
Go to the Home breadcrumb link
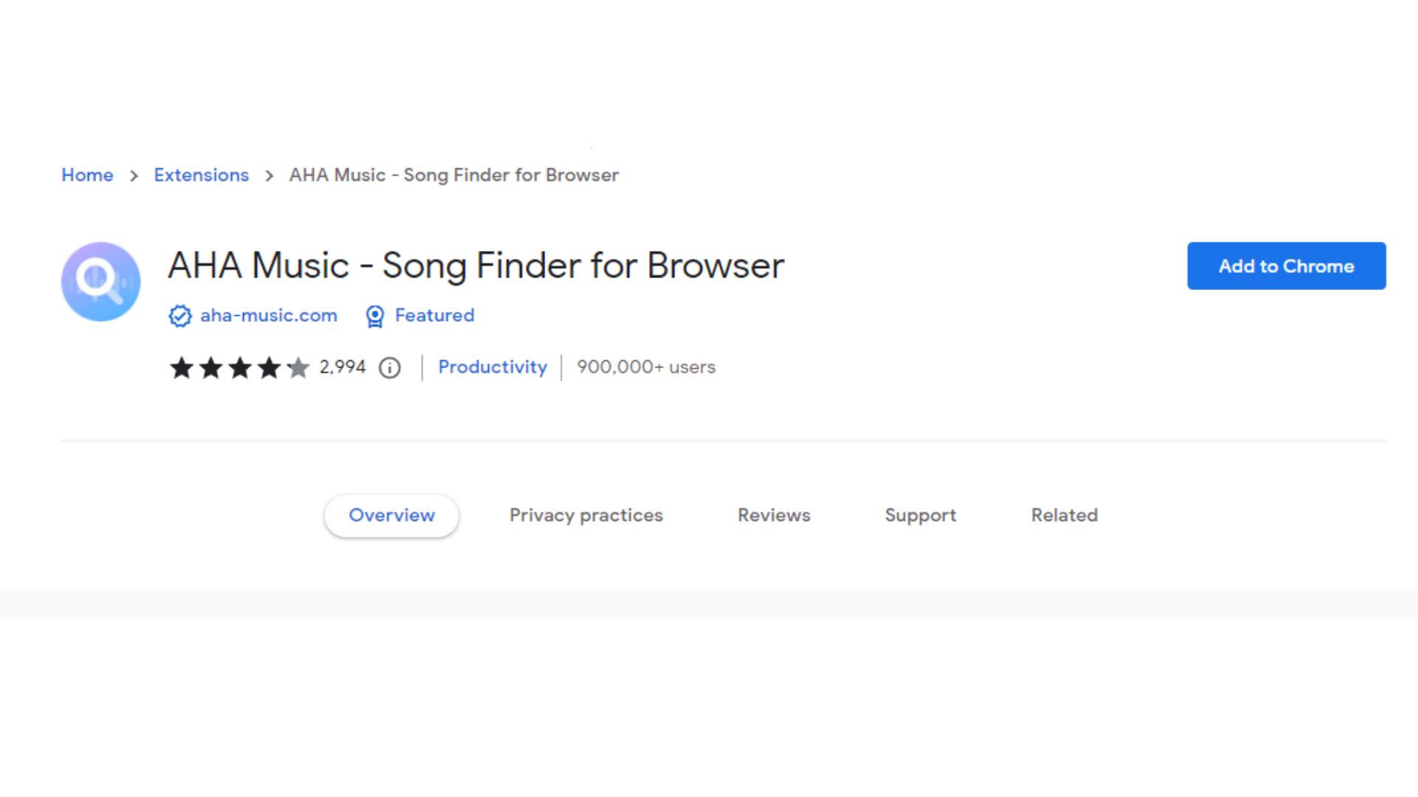pyautogui.click(x=87, y=176)
